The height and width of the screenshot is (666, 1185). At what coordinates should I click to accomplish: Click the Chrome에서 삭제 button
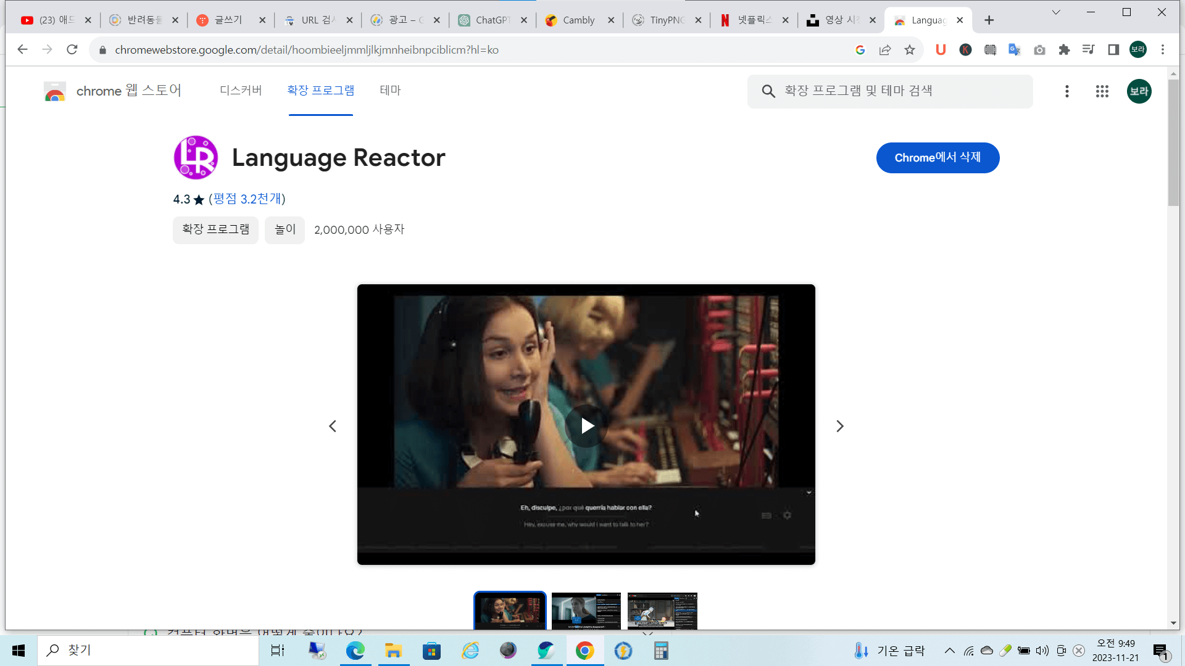coord(938,158)
